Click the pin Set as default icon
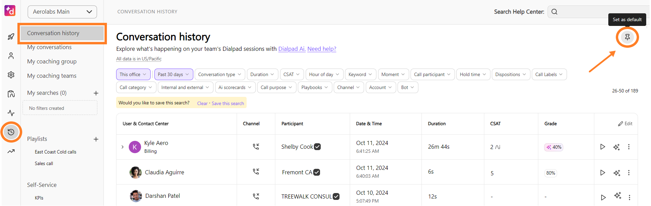The width and height of the screenshot is (651, 206). coord(627,37)
